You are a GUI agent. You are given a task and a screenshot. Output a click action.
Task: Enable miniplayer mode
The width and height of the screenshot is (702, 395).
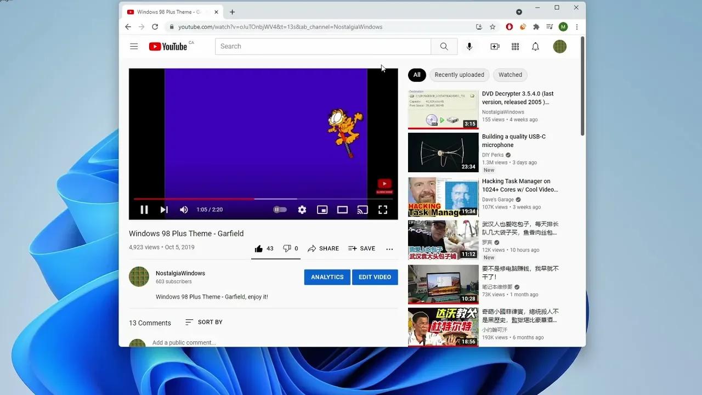coord(322,210)
